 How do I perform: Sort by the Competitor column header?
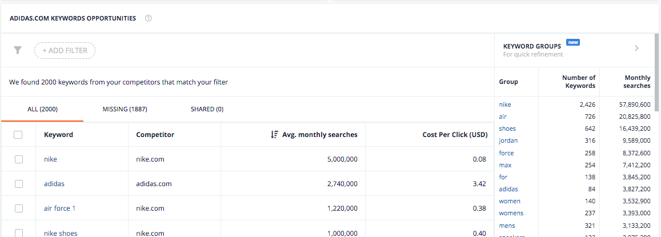[x=155, y=135]
